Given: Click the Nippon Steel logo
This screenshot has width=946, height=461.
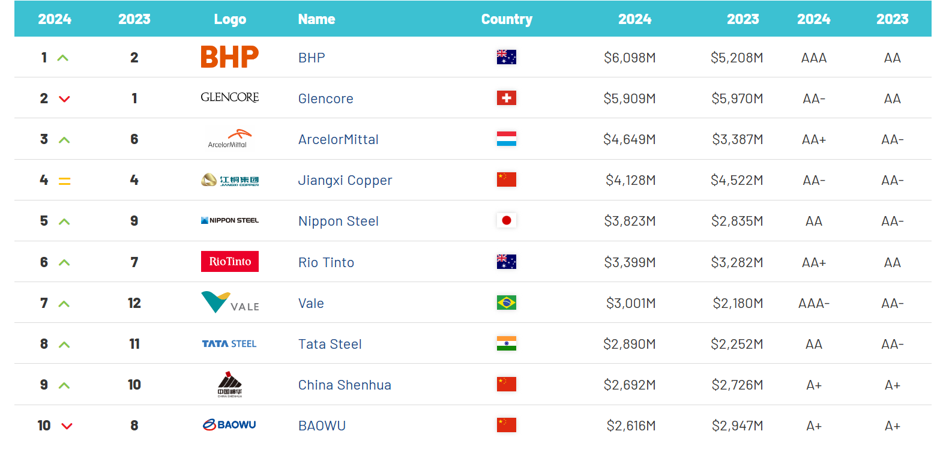Looking at the screenshot, I should tap(229, 220).
